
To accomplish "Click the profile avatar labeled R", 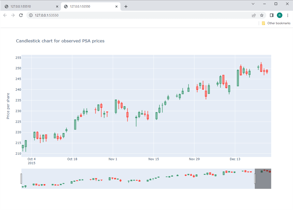I will (279, 15).
